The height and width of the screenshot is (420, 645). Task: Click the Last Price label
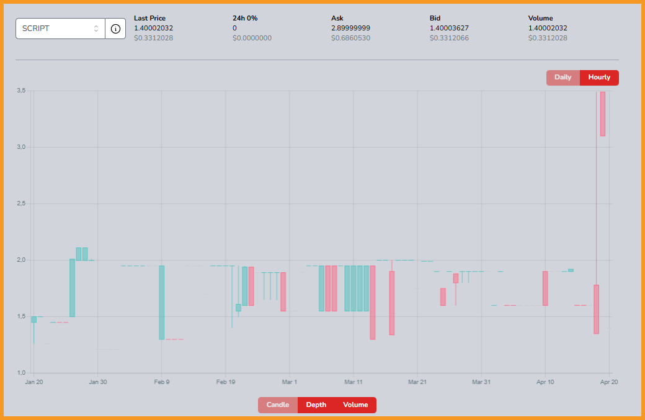(149, 18)
